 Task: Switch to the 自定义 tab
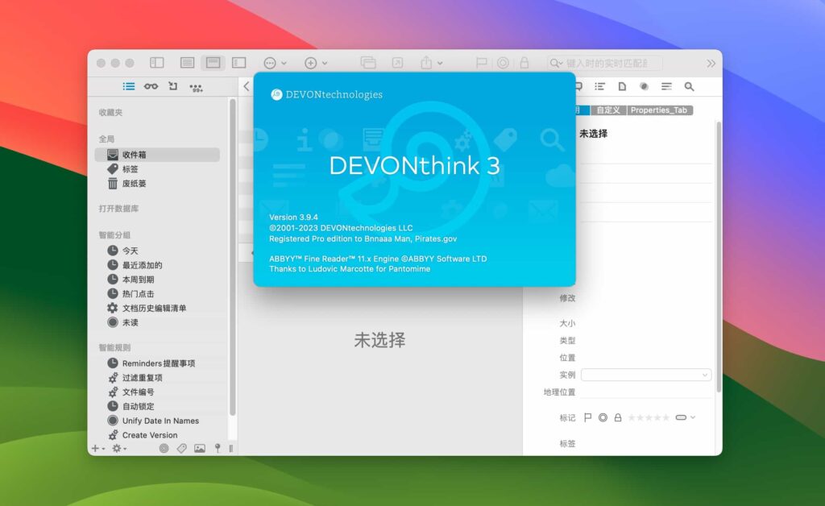[608, 110]
